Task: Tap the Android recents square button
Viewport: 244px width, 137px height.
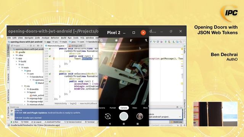Action: click(x=138, y=124)
